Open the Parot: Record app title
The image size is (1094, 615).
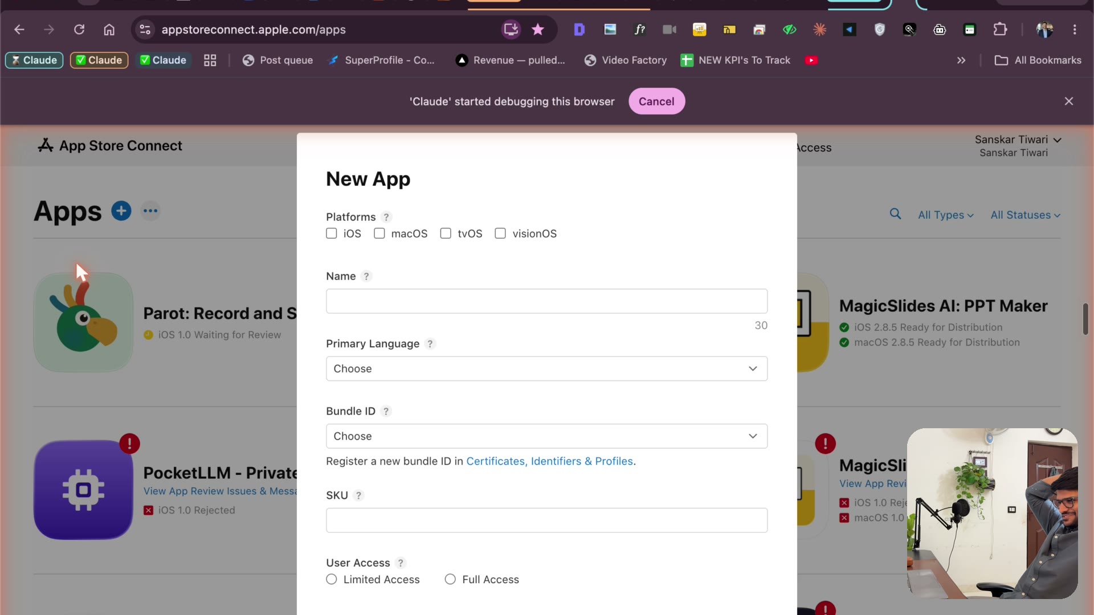pos(220,313)
